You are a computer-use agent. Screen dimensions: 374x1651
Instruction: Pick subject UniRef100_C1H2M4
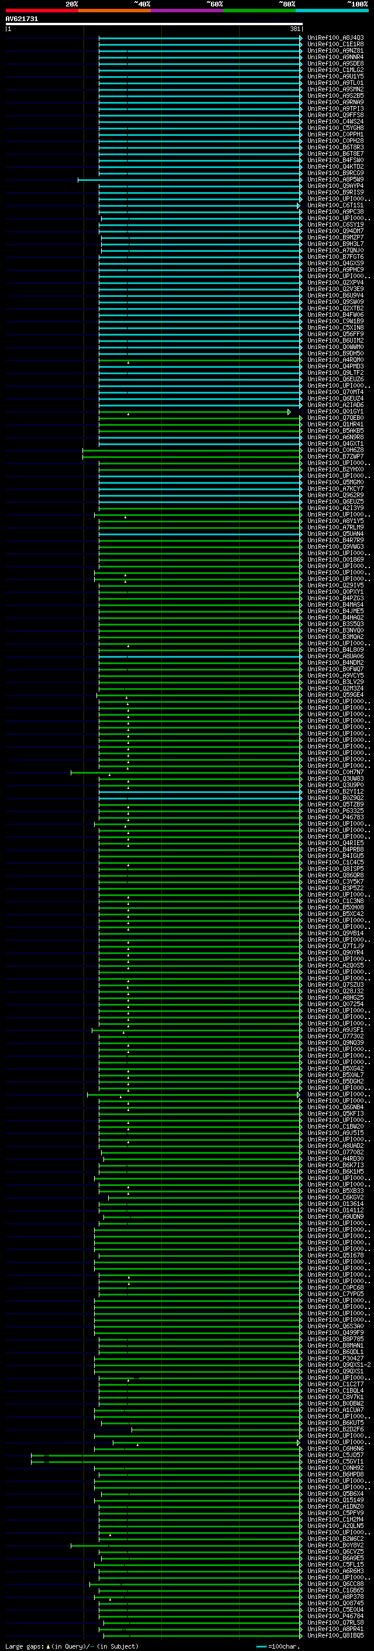pyautogui.click(x=335, y=1519)
